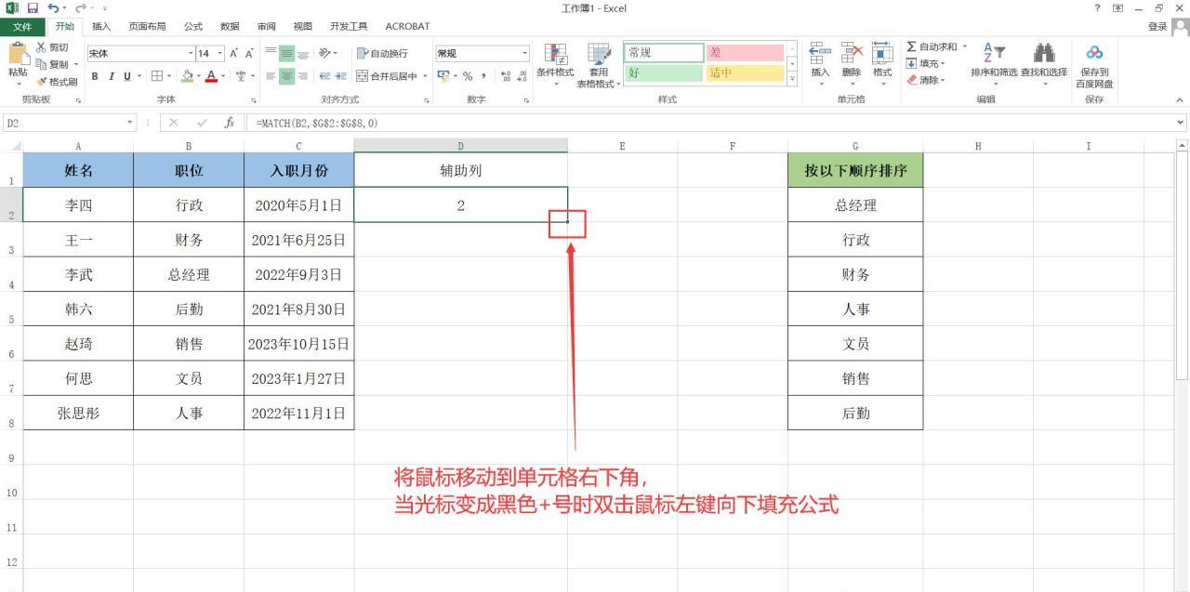This screenshot has height=592, width=1190.
Task: Open the Fill (填充) menu
Action: point(925,63)
